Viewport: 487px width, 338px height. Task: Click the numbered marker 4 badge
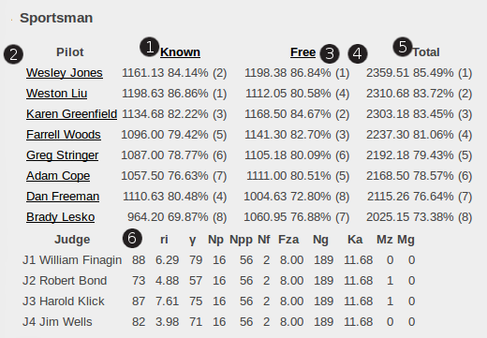pos(358,53)
